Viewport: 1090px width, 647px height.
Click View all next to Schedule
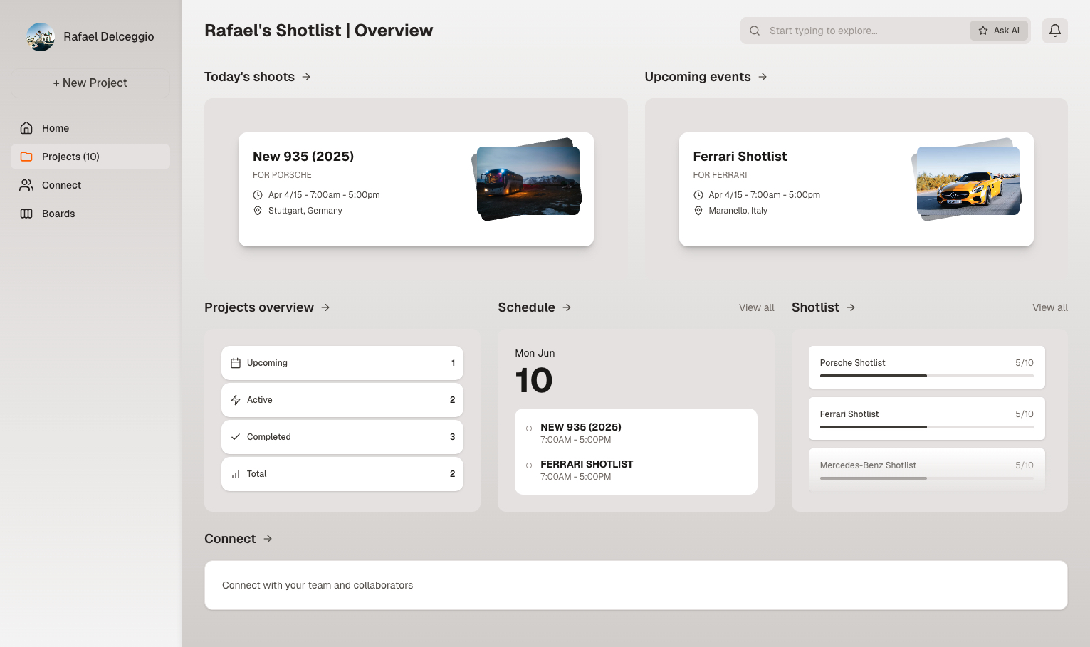pos(756,307)
